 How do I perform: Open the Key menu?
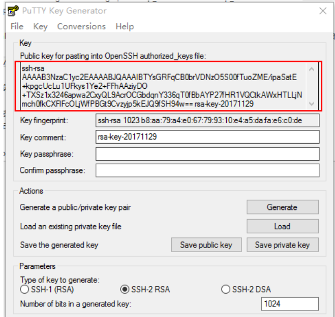40,26
